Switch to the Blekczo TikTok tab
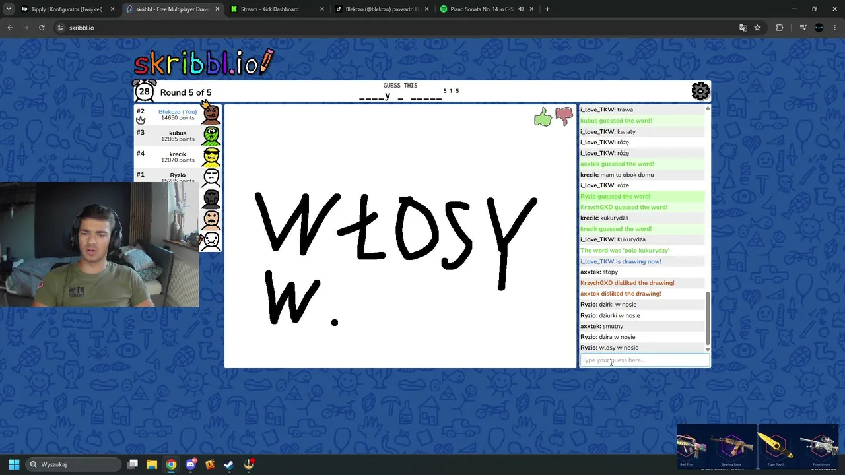The height and width of the screenshot is (475, 845). pyautogui.click(x=381, y=9)
